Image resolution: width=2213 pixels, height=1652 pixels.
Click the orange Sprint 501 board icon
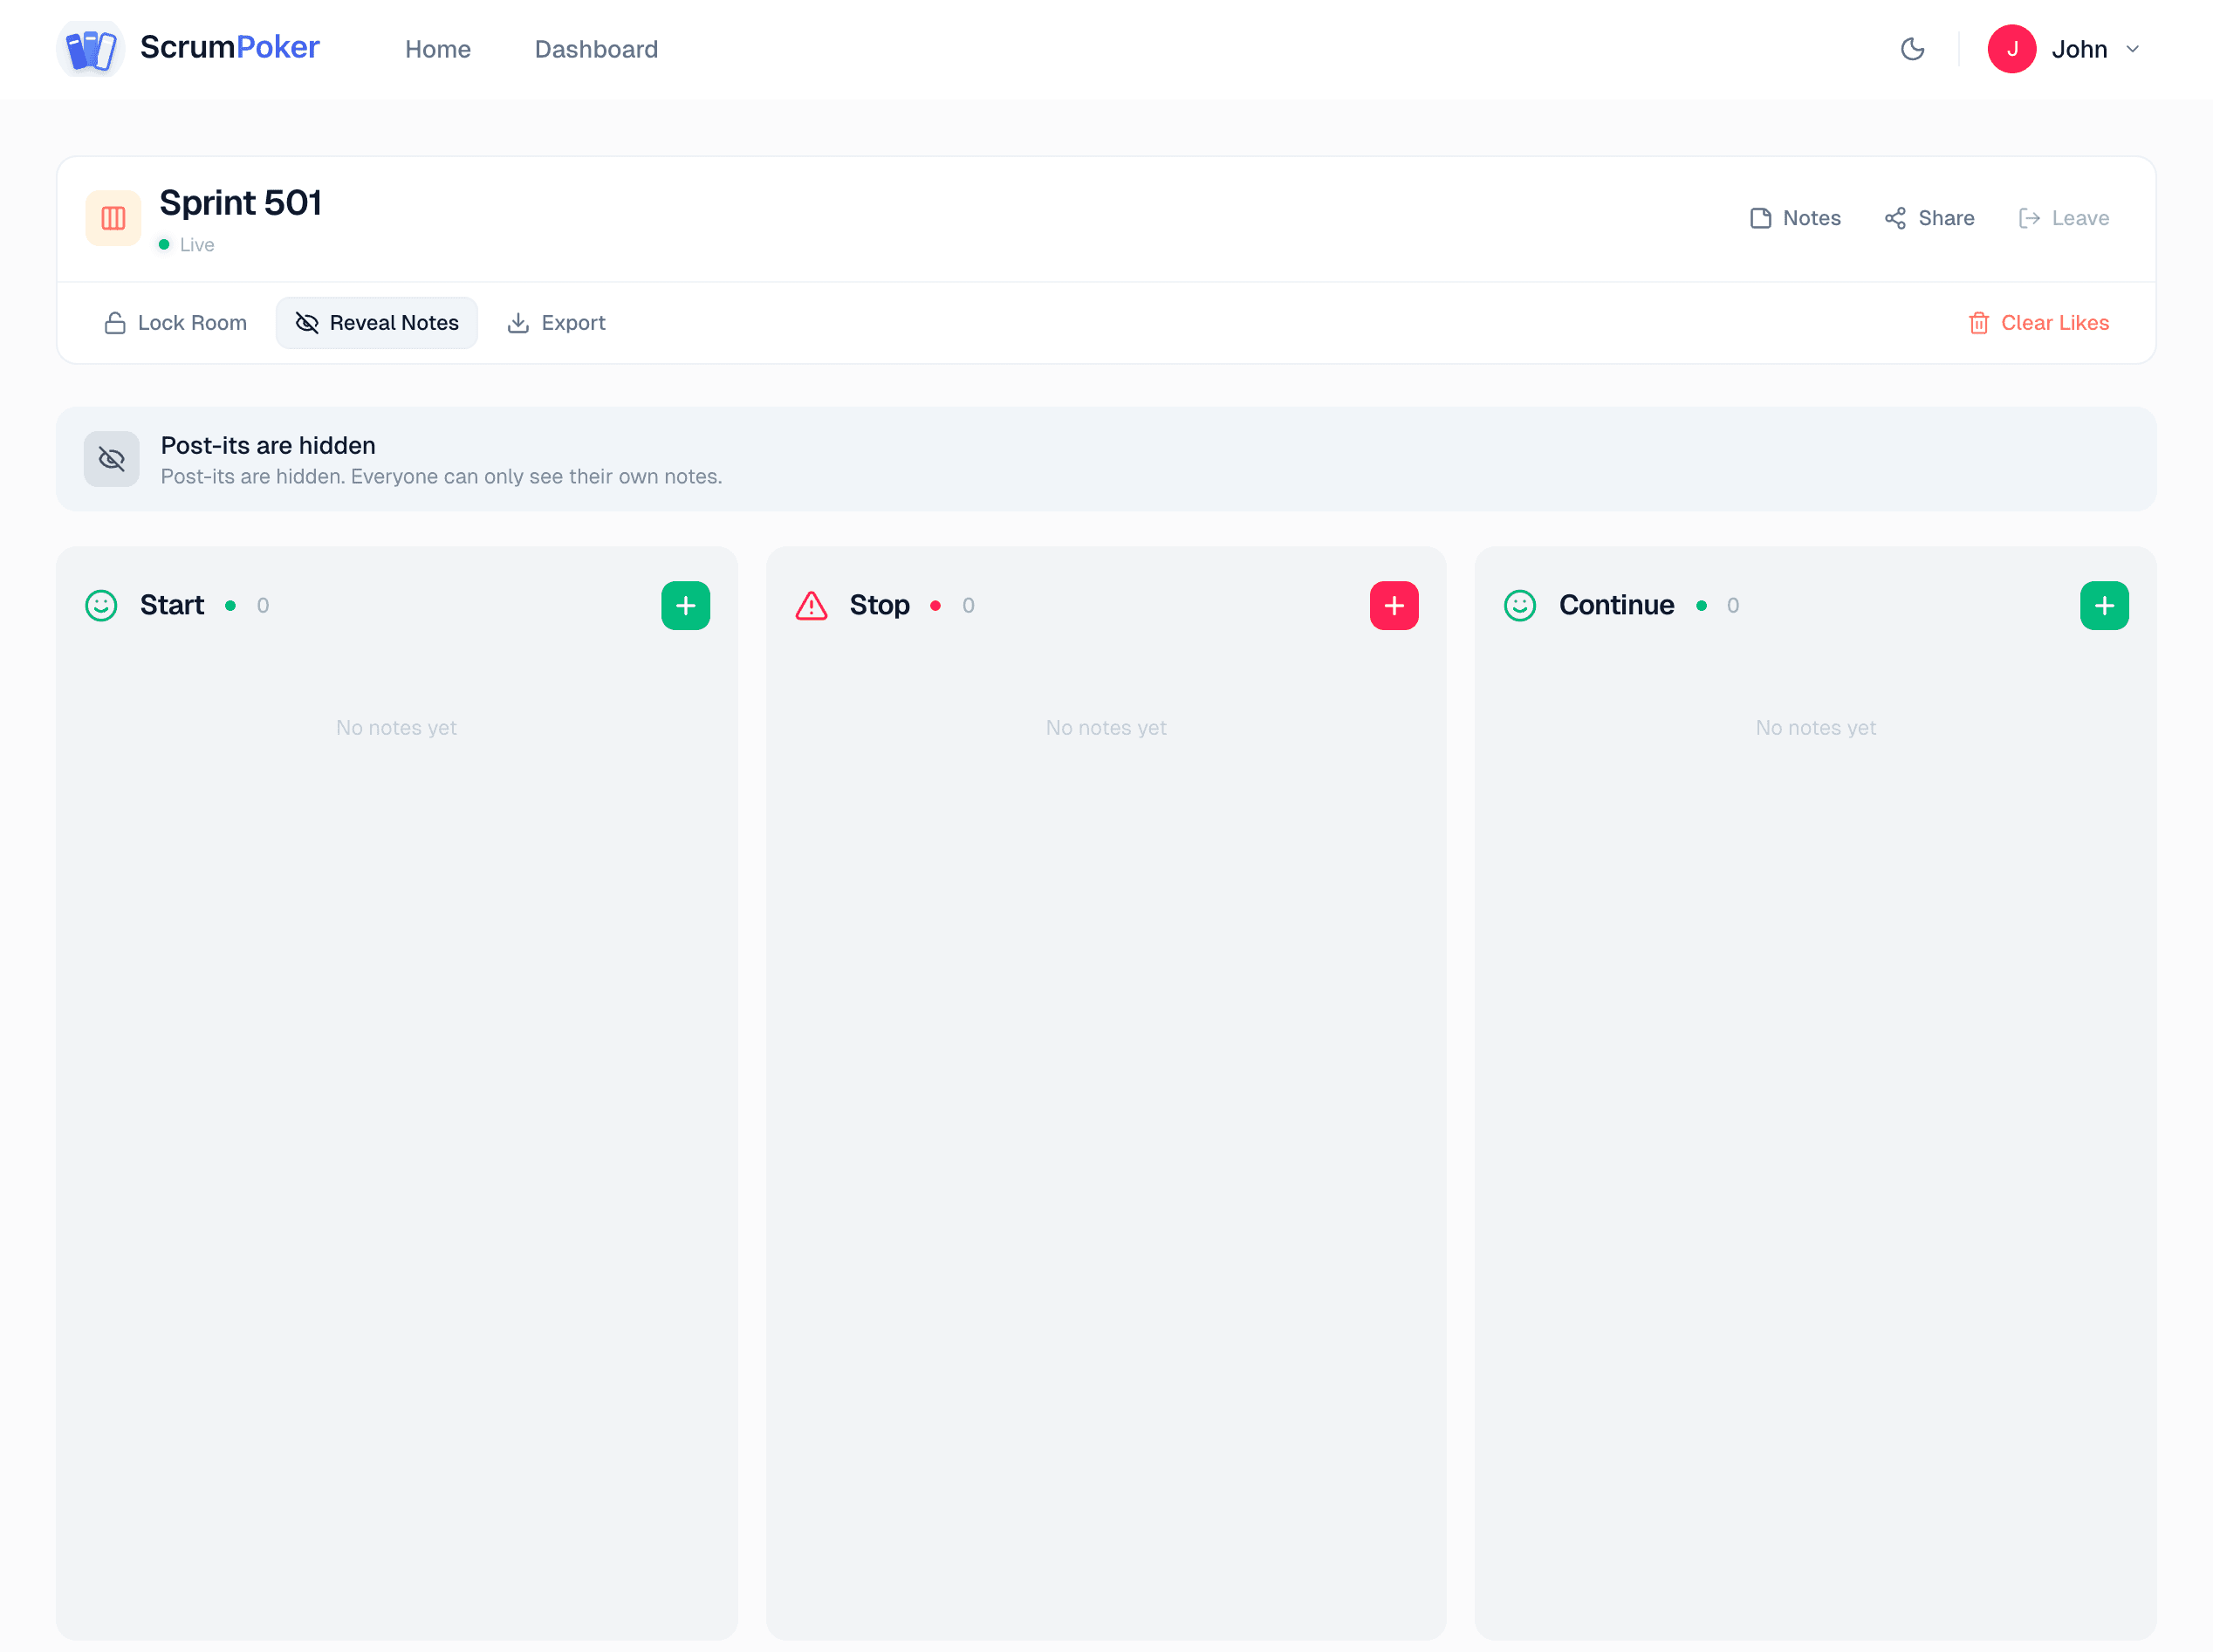(x=113, y=218)
